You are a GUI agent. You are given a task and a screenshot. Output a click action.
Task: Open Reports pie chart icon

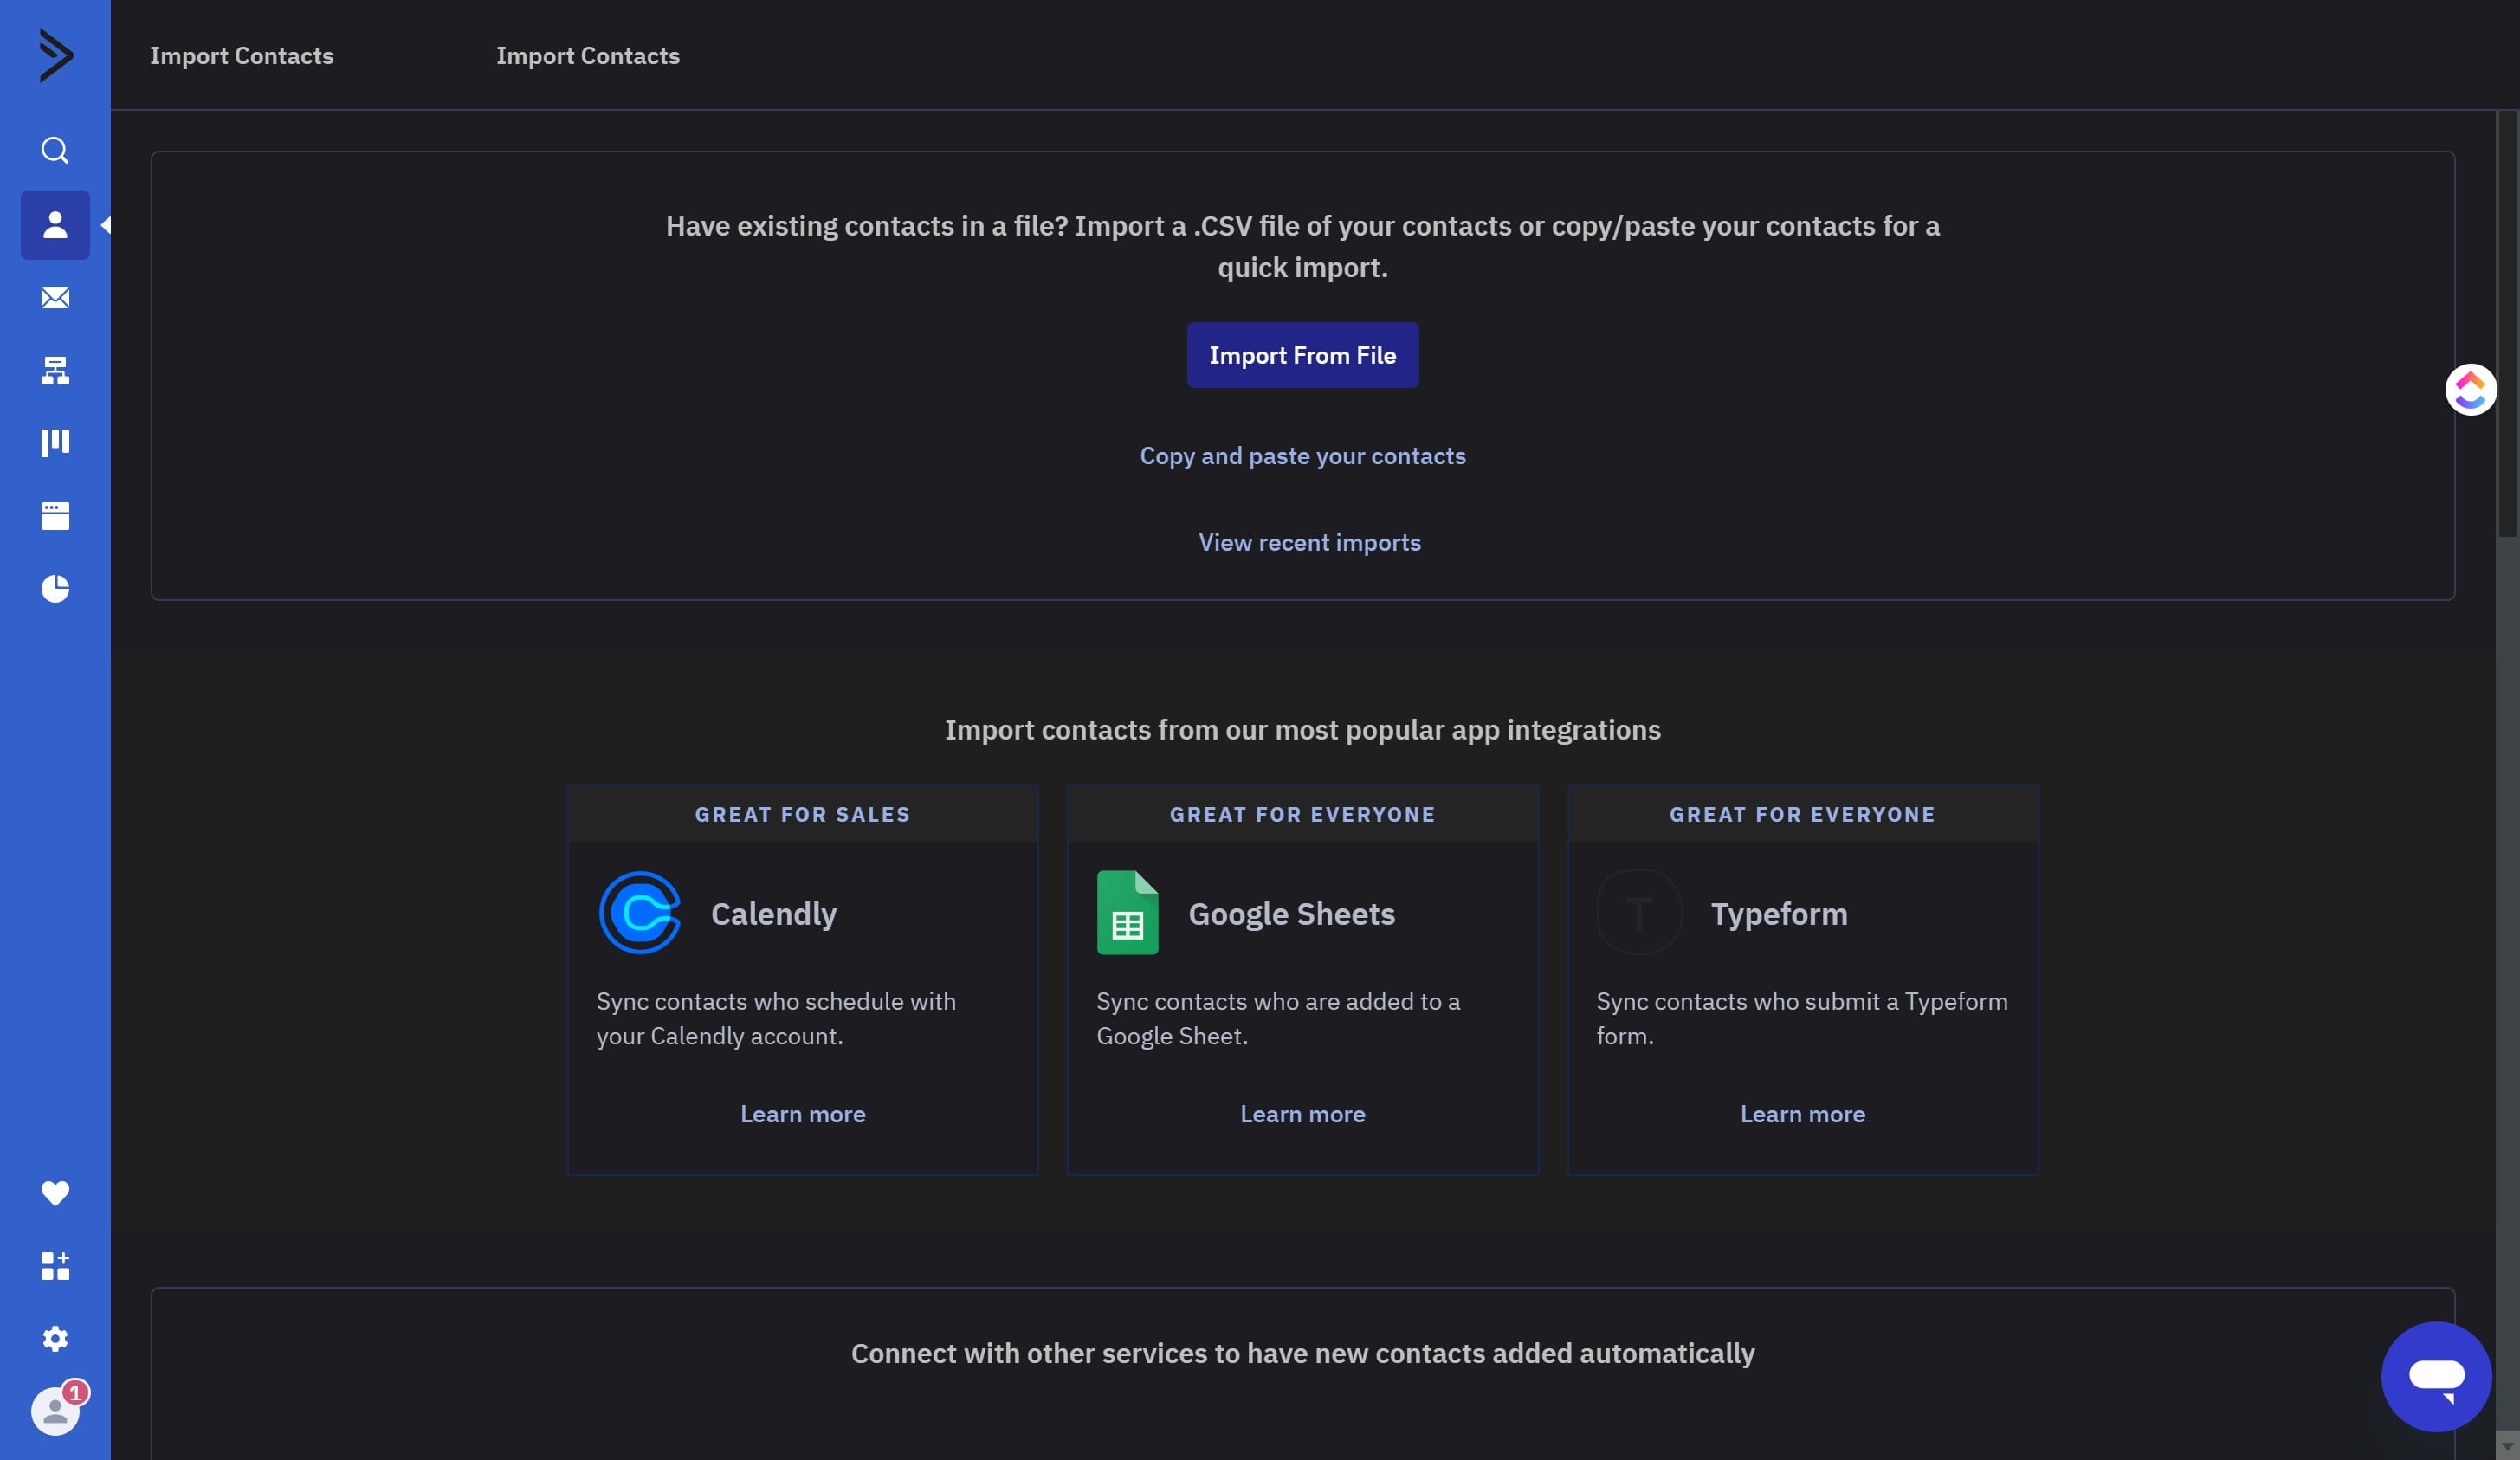click(x=55, y=589)
